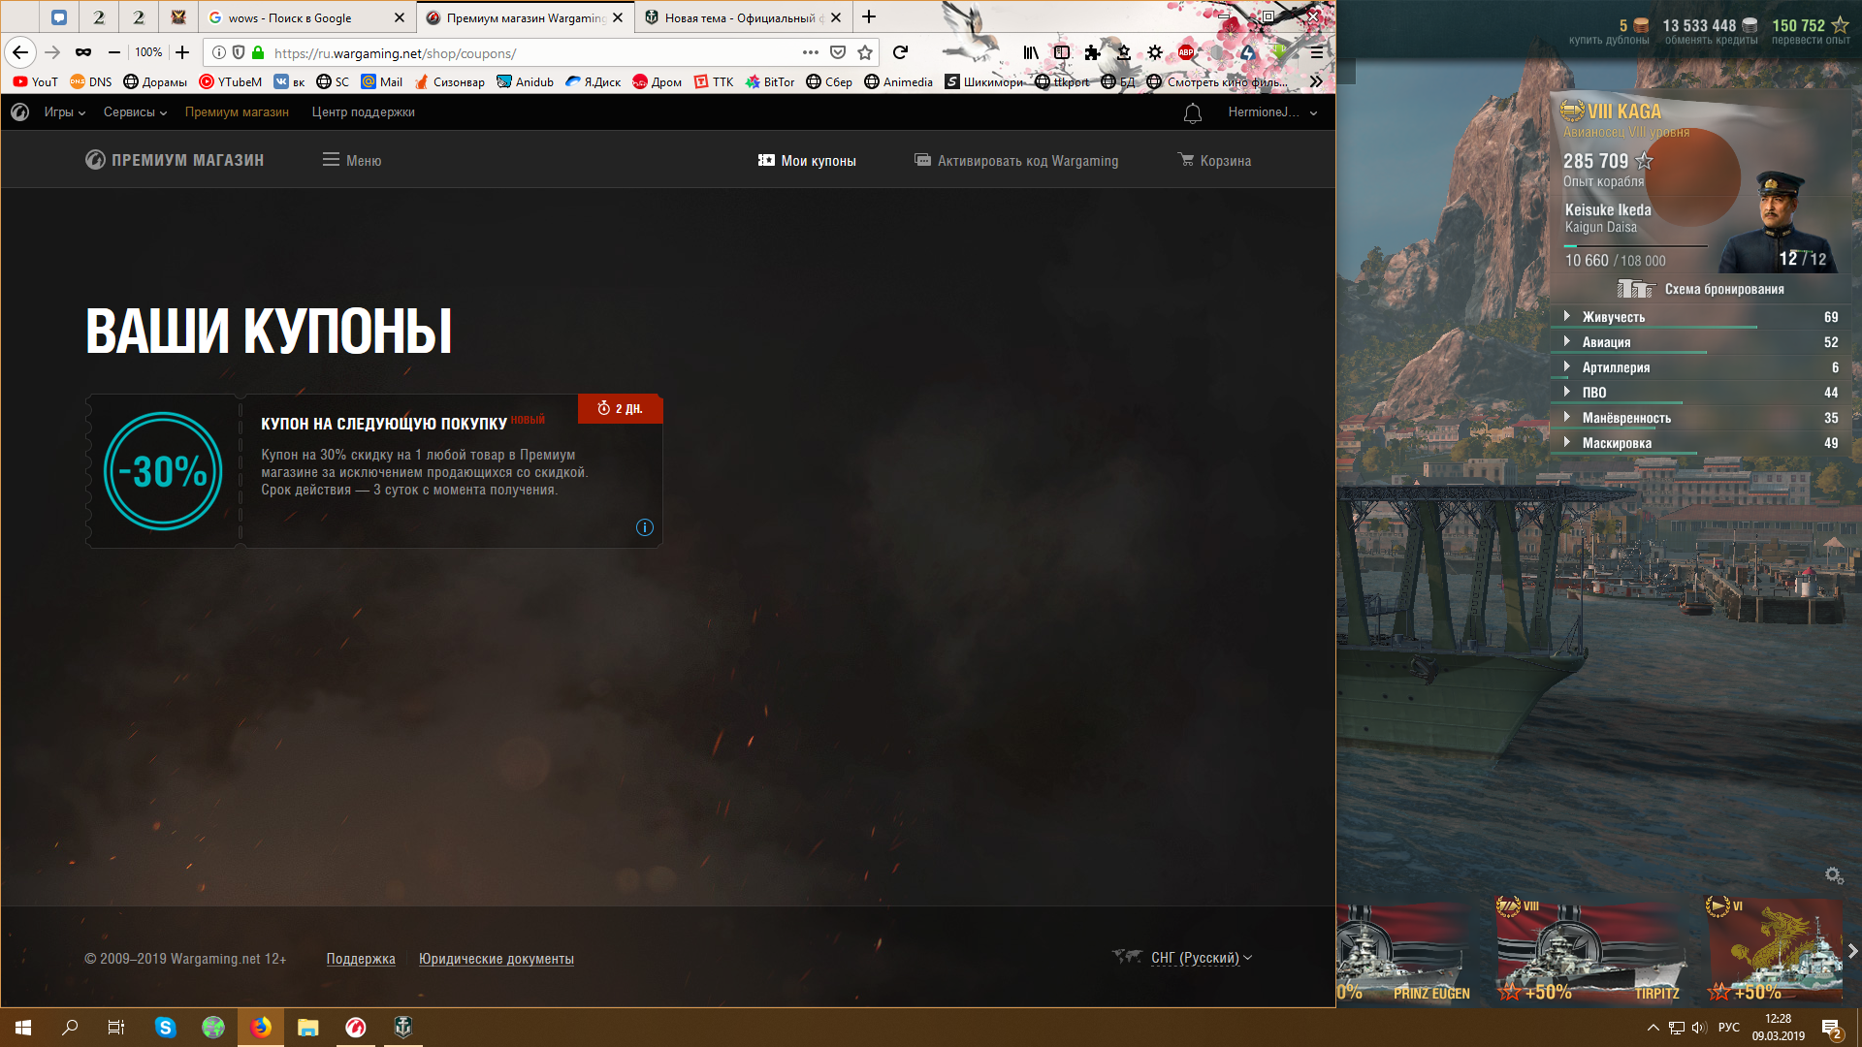Open Центр поддержки link
Screen dimensions: 1862x1047
[x=363, y=112]
